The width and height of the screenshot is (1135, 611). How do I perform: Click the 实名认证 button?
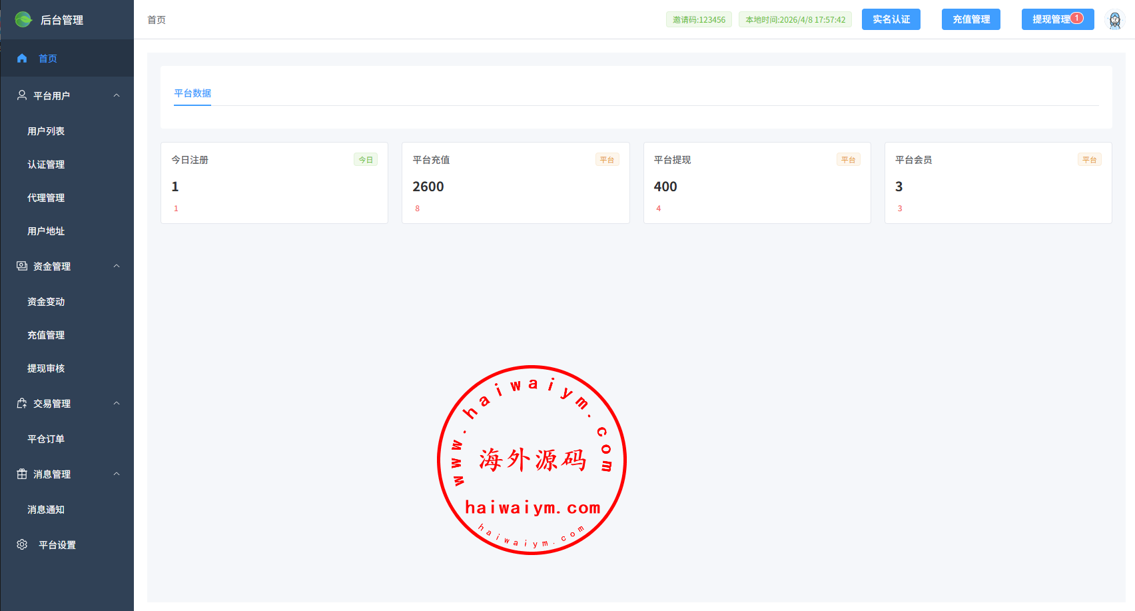[x=891, y=19]
